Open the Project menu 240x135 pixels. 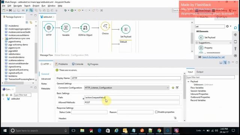point(36,6)
